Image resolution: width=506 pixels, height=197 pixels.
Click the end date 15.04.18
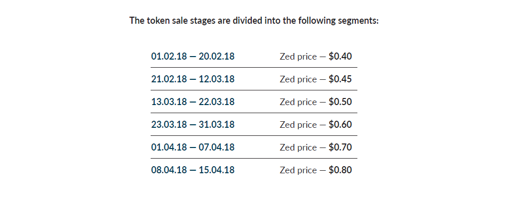point(216,170)
